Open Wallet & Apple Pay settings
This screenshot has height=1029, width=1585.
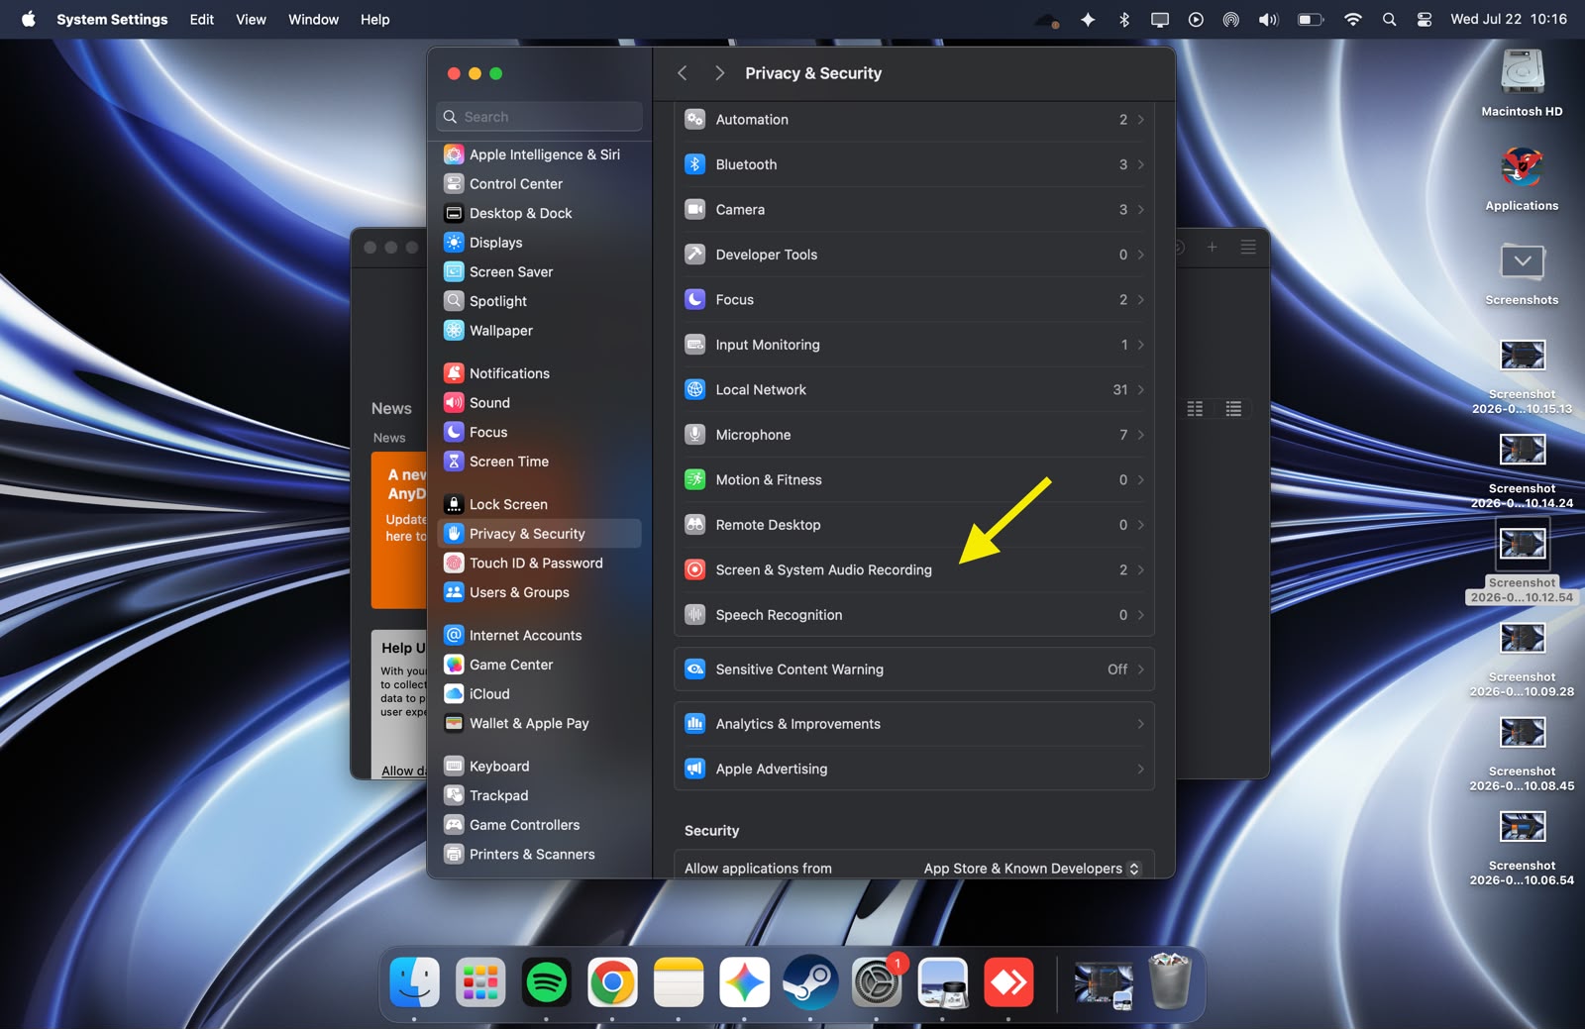point(539,724)
